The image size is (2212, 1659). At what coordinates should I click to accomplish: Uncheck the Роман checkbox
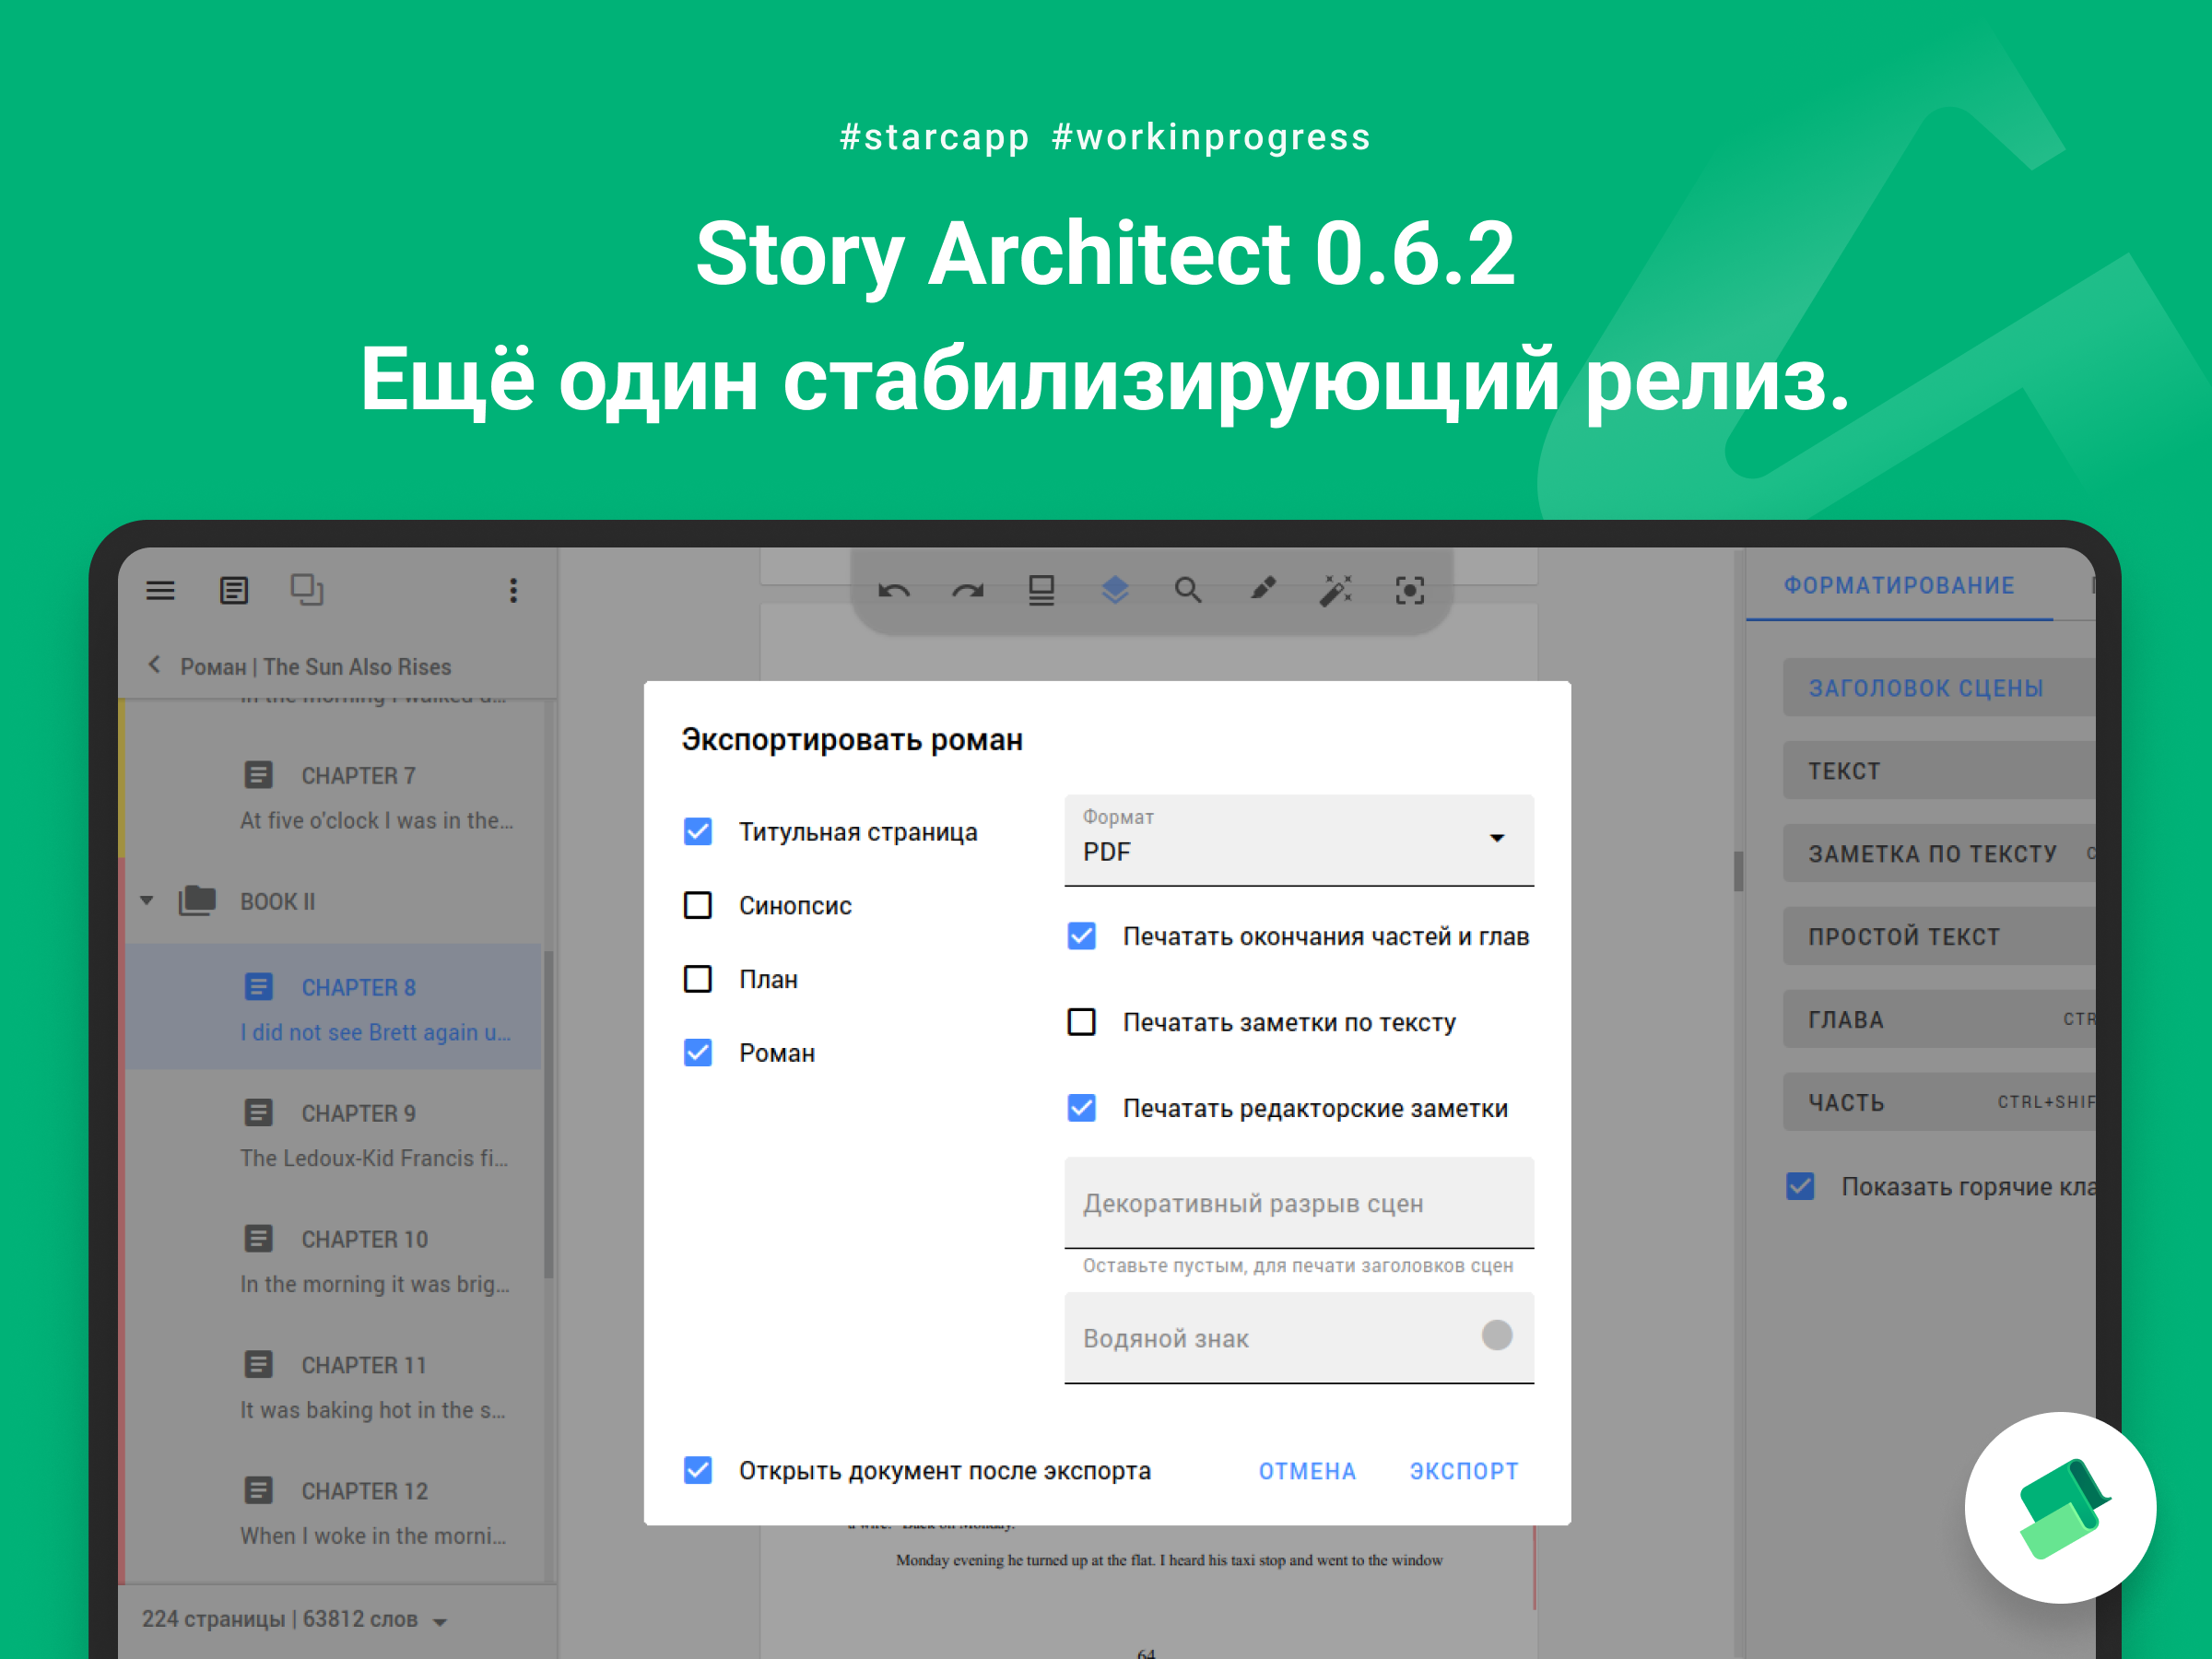click(698, 1053)
